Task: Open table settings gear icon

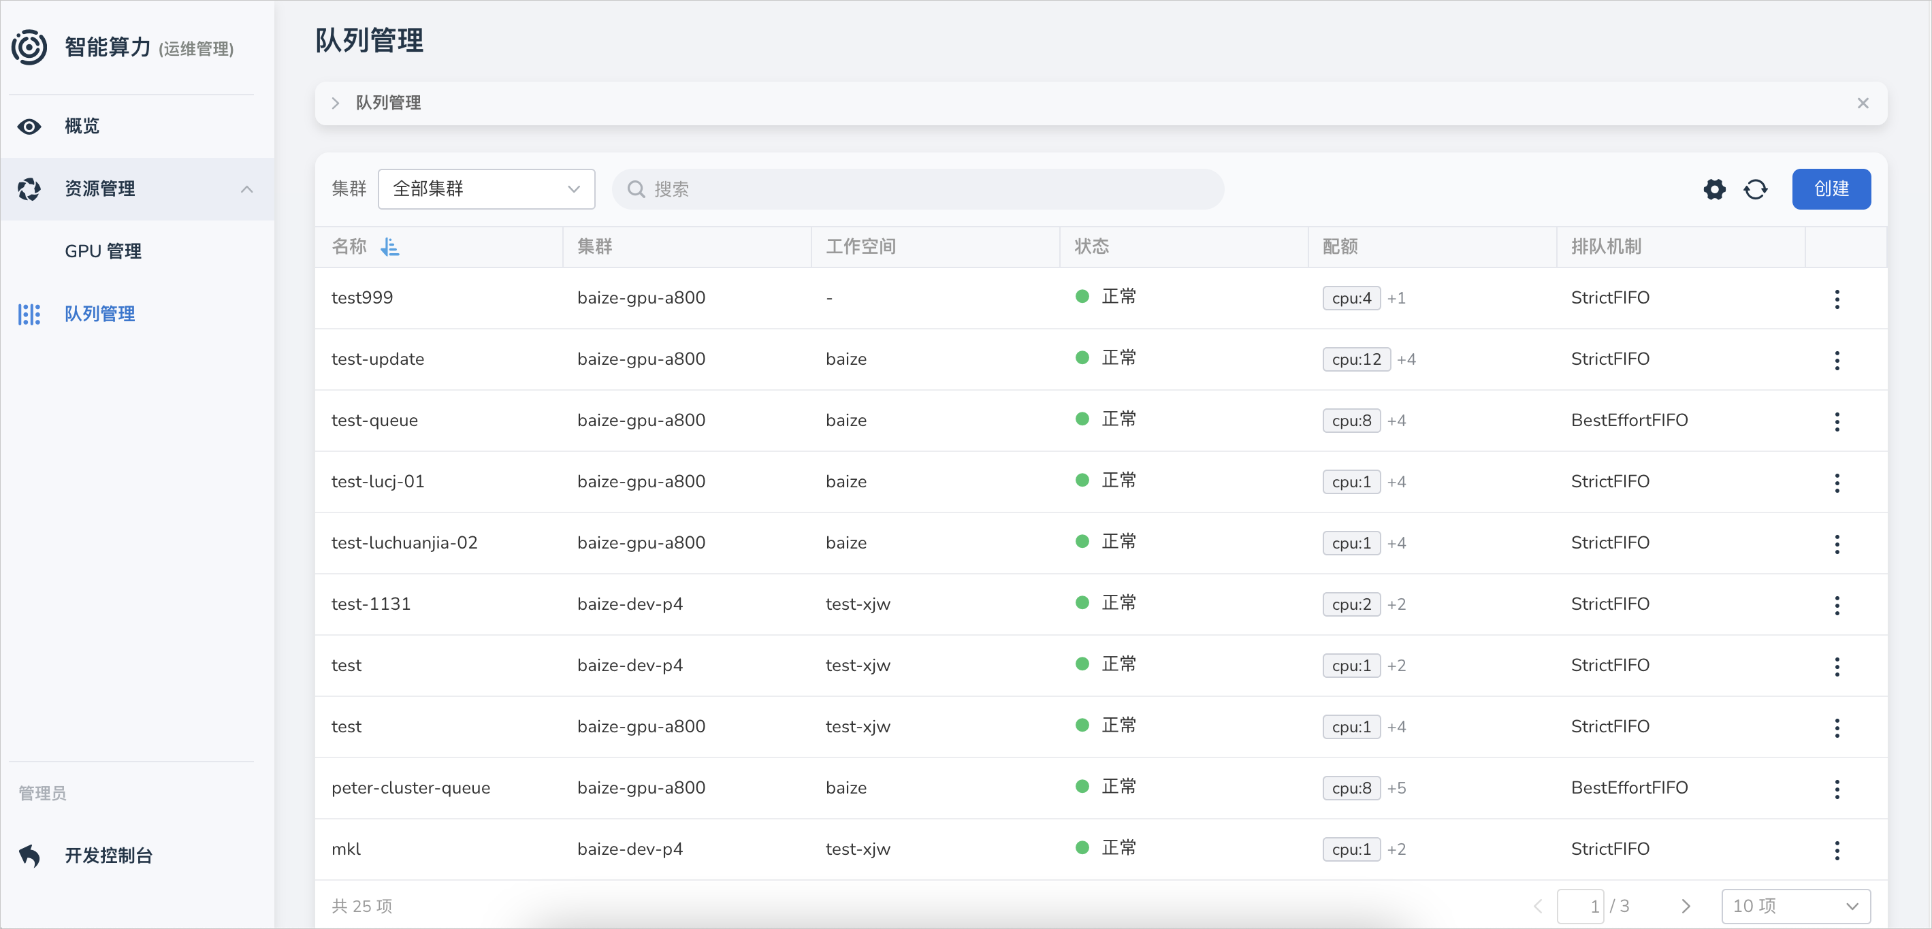Action: tap(1715, 189)
